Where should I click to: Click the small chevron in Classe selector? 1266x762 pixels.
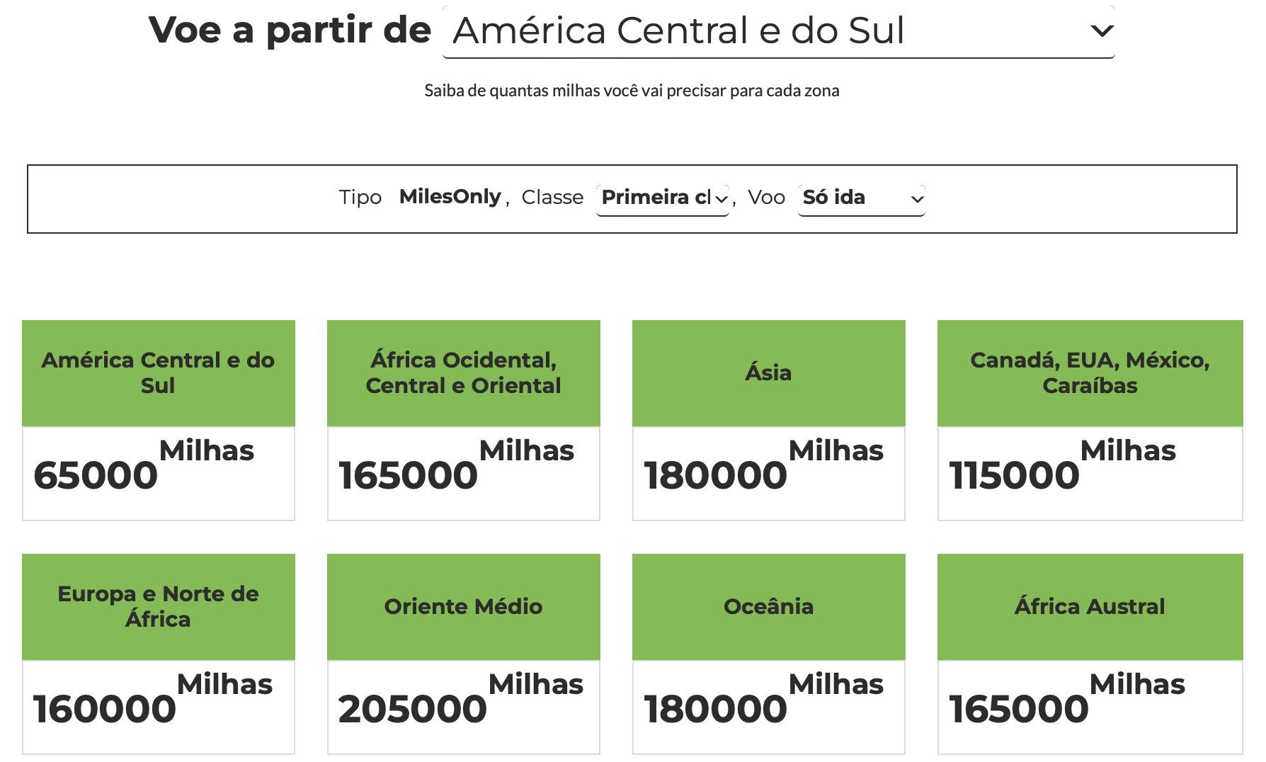pyautogui.click(x=721, y=200)
